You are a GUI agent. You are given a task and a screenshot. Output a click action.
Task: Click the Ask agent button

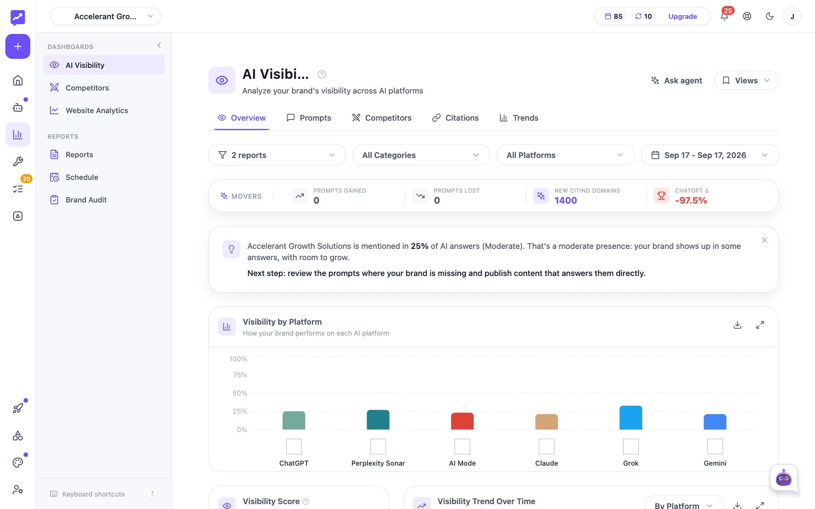point(676,80)
